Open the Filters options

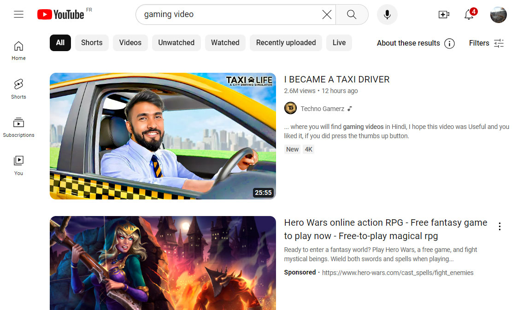coord(486,43)
